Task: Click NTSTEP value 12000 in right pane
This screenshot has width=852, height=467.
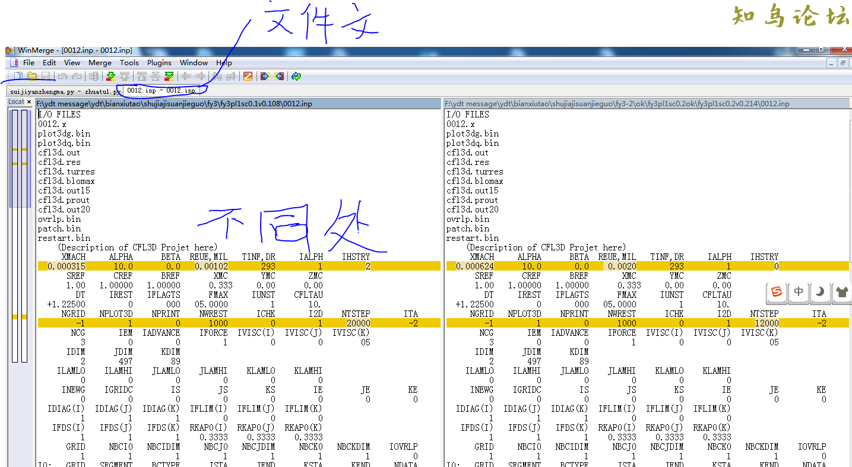Action: point(767,323)
